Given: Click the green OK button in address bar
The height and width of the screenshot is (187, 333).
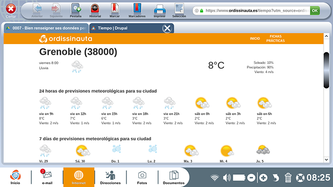Looking at the screenshot, I should click(315, 11).
